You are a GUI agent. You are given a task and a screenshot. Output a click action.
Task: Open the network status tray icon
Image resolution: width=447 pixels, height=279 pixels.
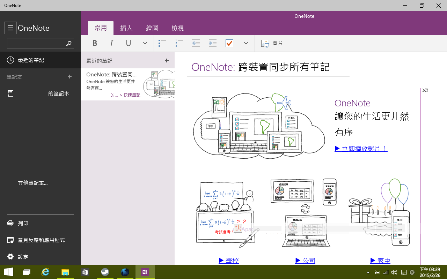pos(386,272)
